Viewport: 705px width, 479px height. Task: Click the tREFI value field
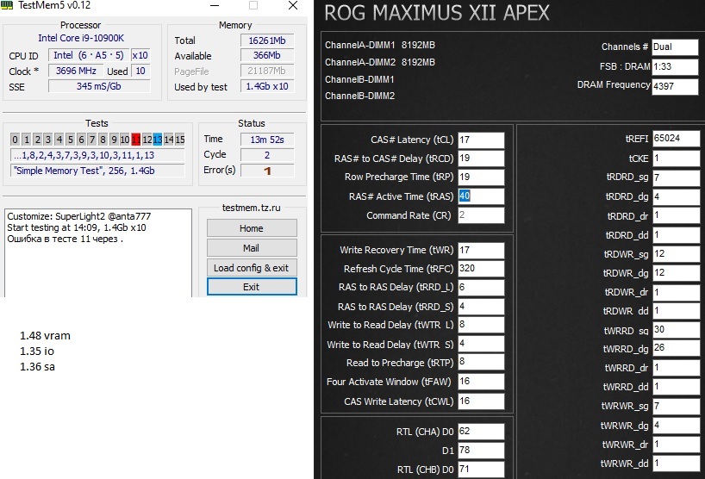tap(677, 139)
